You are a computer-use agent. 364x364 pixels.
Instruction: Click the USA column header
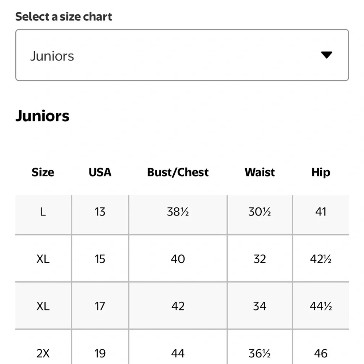pos(100,172)
